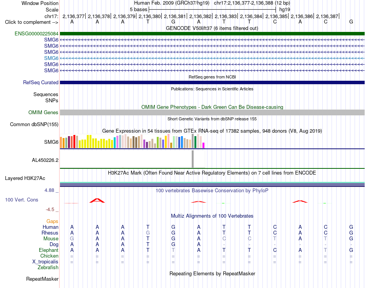Click the G base at end of sequence row
The width and height of the screenshot is (365, 288).
click(x=351, y=22)
